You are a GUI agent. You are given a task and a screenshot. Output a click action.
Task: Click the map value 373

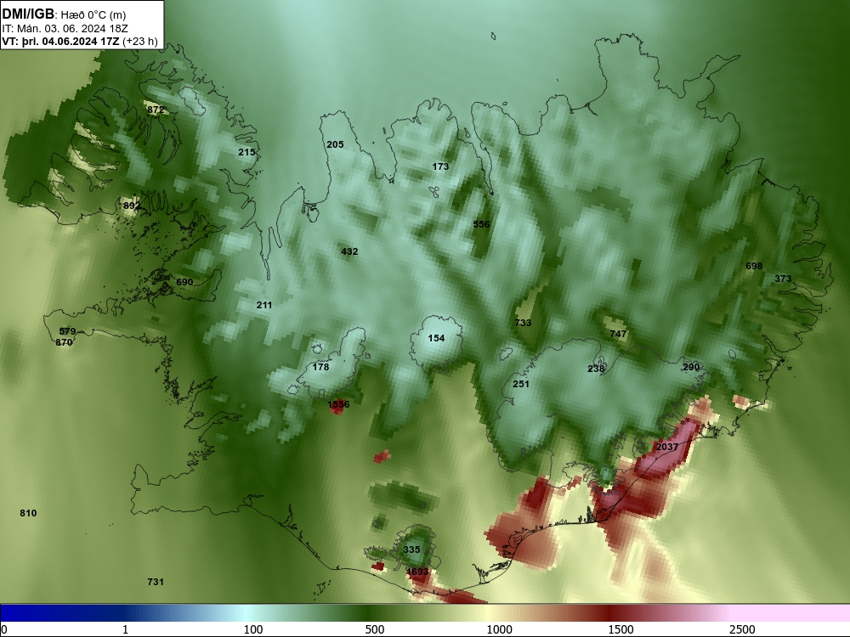783,279
